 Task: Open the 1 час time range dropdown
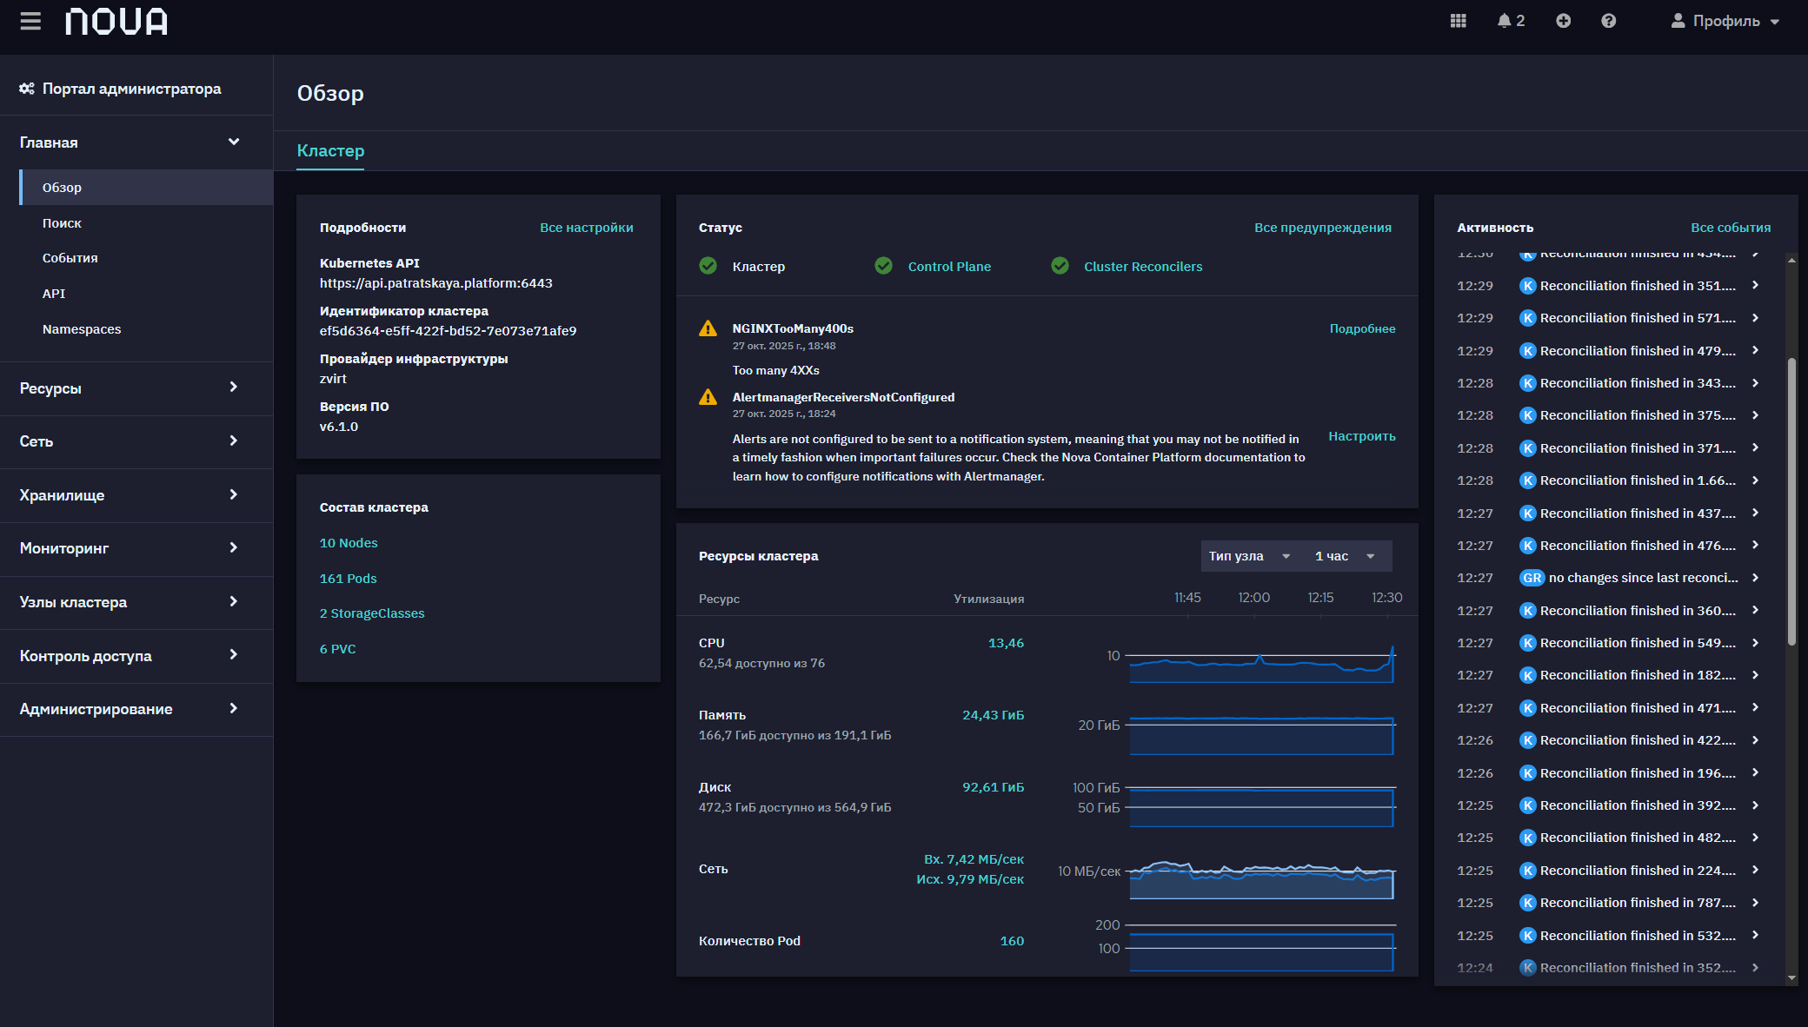point(1345,556)
